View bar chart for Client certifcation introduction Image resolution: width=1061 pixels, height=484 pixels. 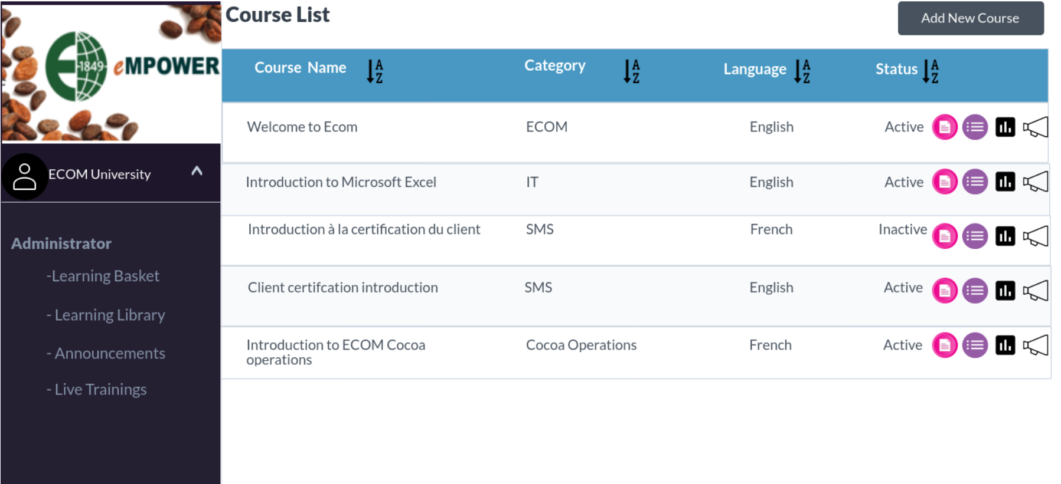1005,290
